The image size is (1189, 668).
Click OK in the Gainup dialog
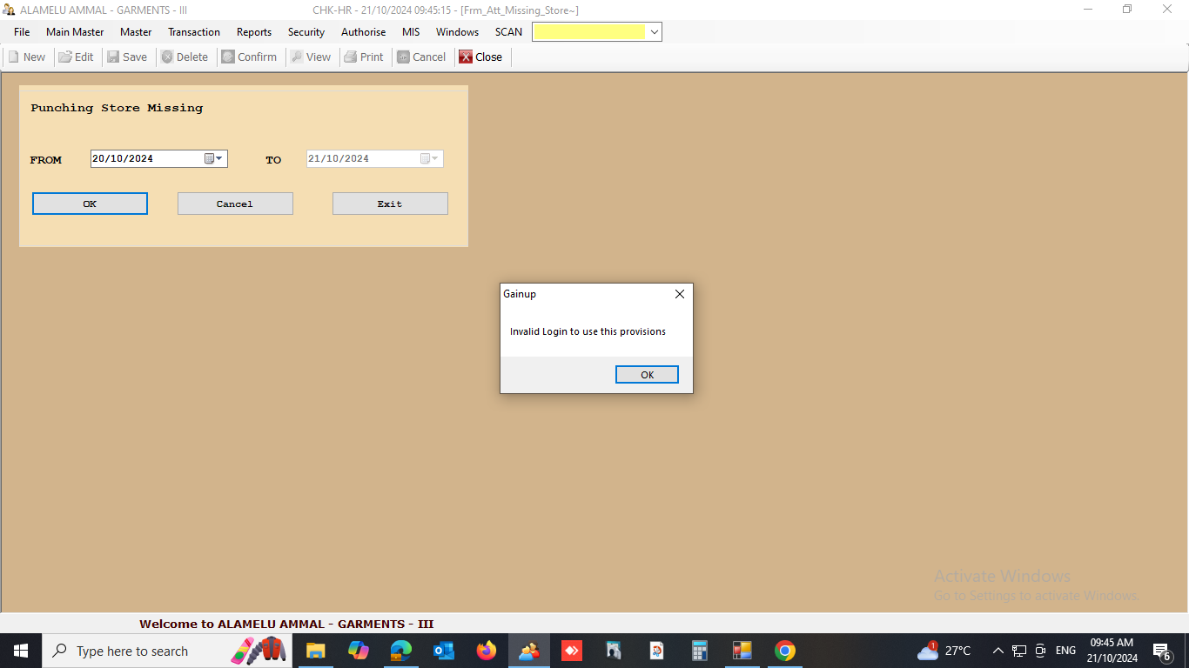pyautogui.click(x=647, y=375)
